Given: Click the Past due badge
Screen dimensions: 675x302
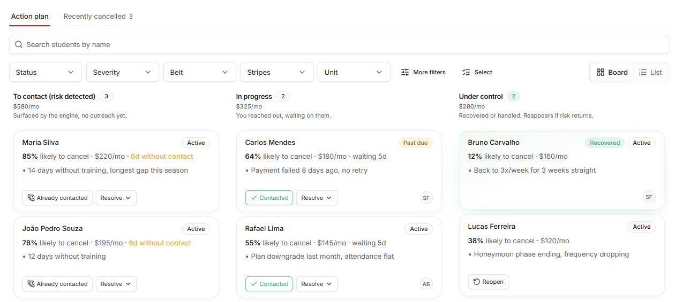Looking at the screenshot, I should 416,143.
